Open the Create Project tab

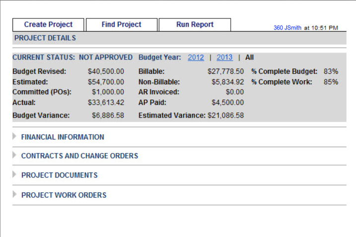pos(48,25)
